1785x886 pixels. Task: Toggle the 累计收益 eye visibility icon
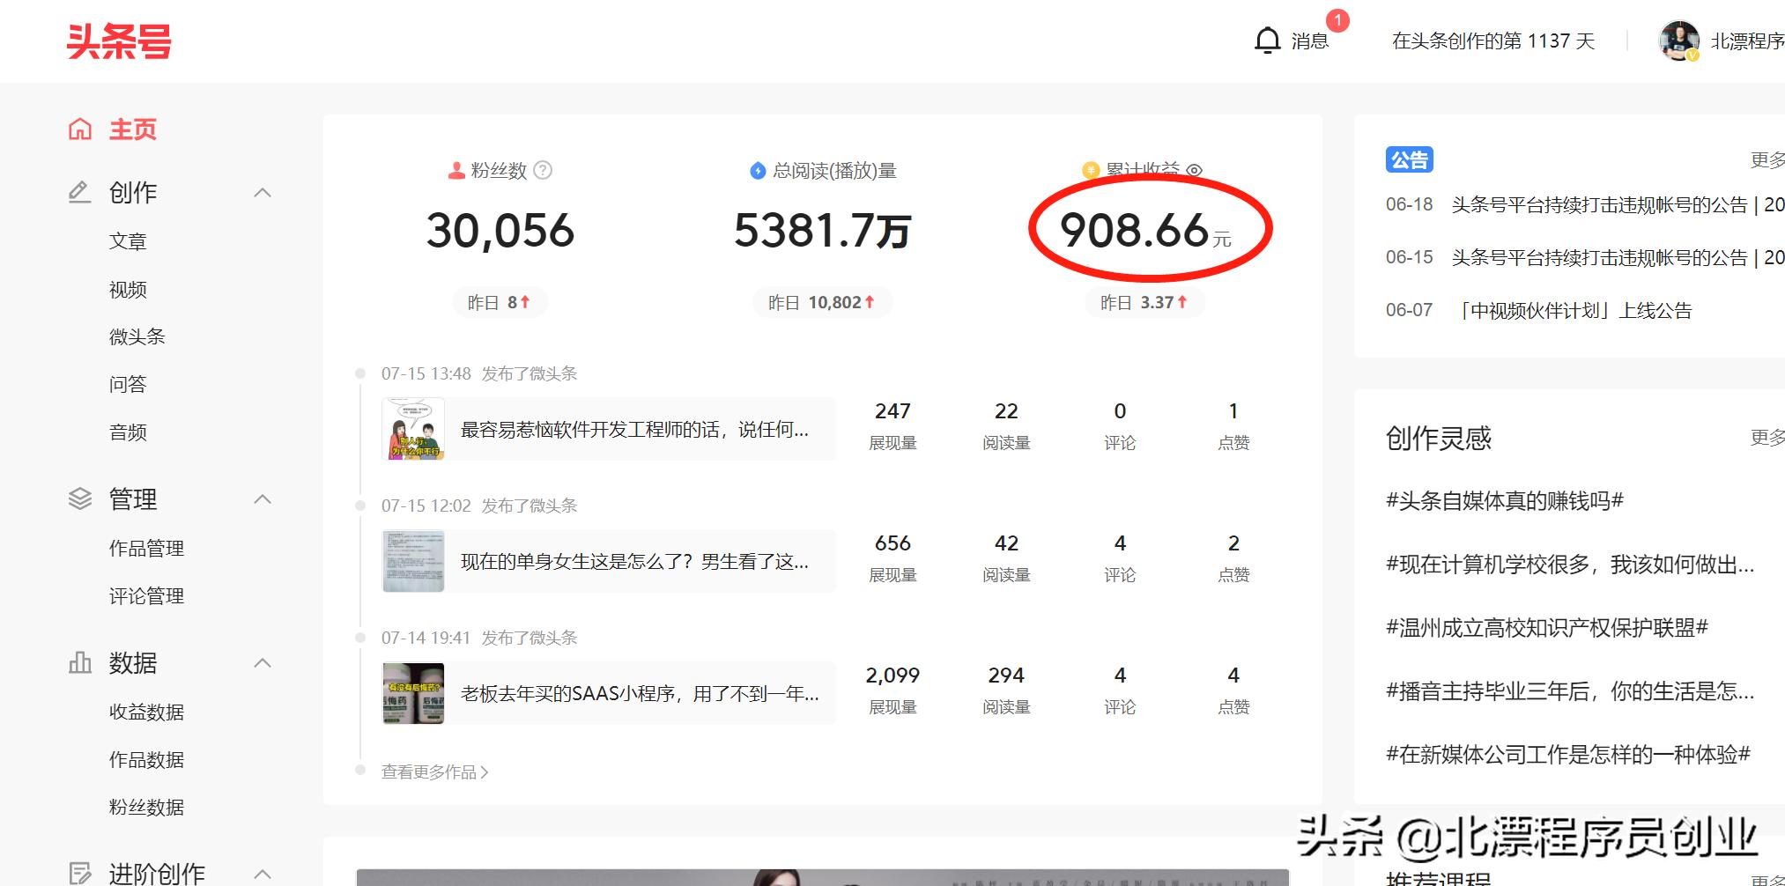pos(1195,170)
